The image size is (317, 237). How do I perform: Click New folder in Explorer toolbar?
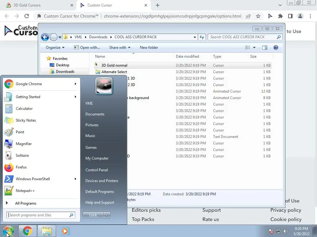click(x=149, y=48)
